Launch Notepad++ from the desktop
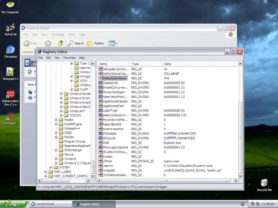 [10, 74]
